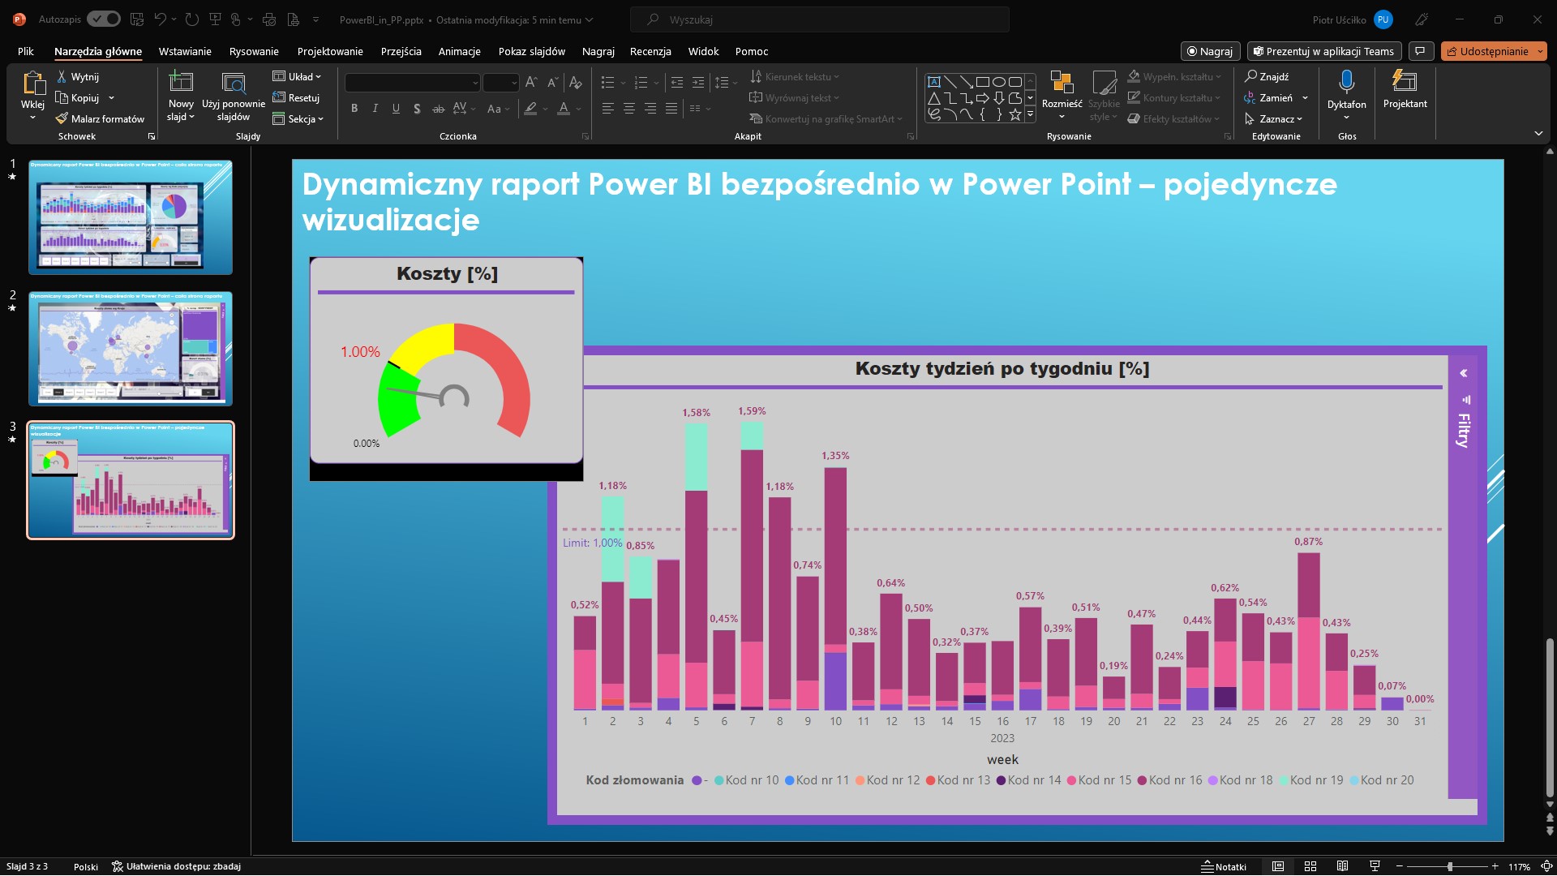Screen dimensions: 1557x876
Task: Open the Zamień dropdown arrow
Action: coord(1305,98)
